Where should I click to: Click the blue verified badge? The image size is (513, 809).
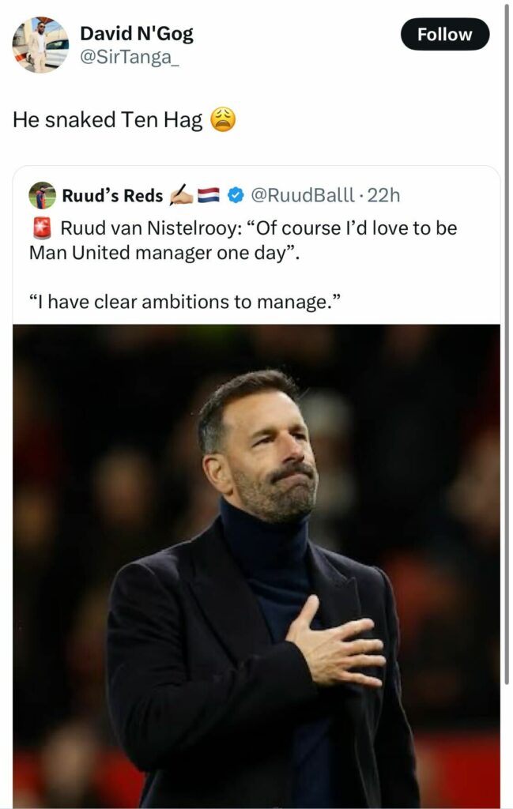tap(236, 195)
